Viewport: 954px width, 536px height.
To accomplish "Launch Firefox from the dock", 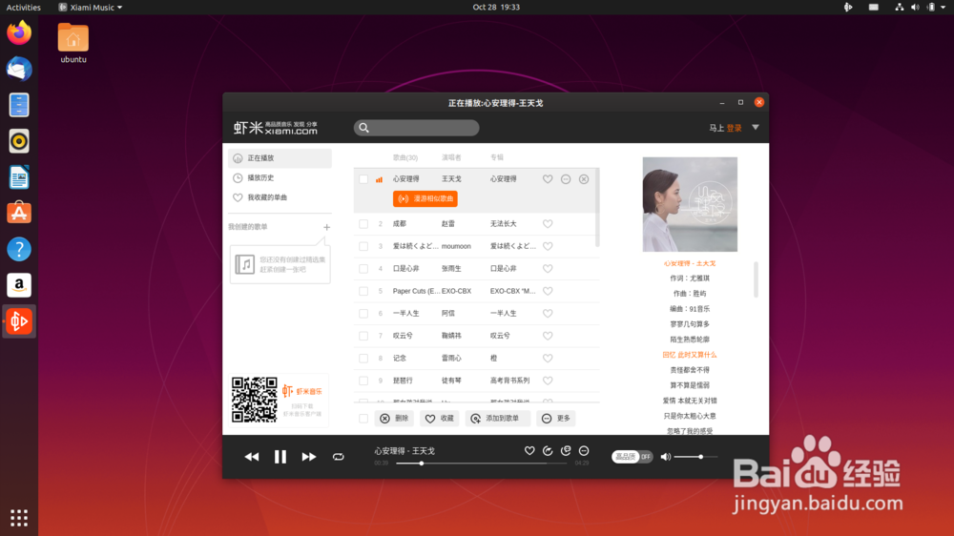I will (x=19, y=32).
